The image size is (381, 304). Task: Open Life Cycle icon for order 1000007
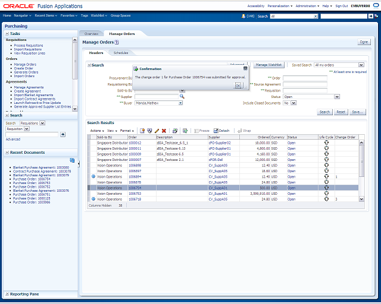(327, 160)
